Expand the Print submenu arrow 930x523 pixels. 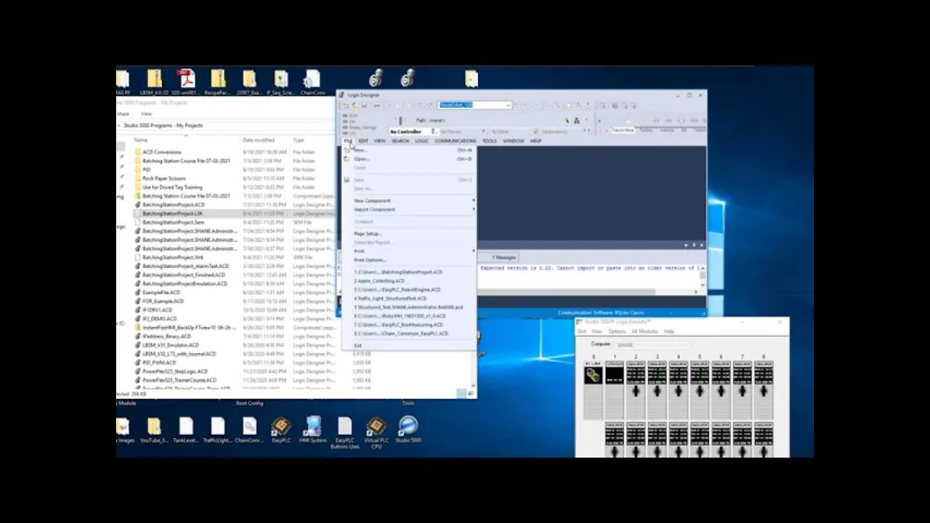474,251
